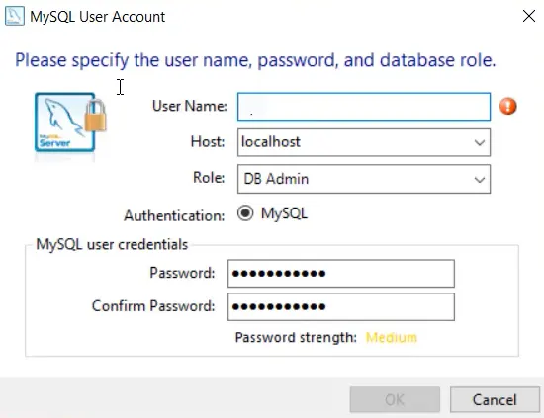The height and width of the screenshot is (418, 544).
Task: Select the MySQL authentication radio button
Action: (245, 212)
